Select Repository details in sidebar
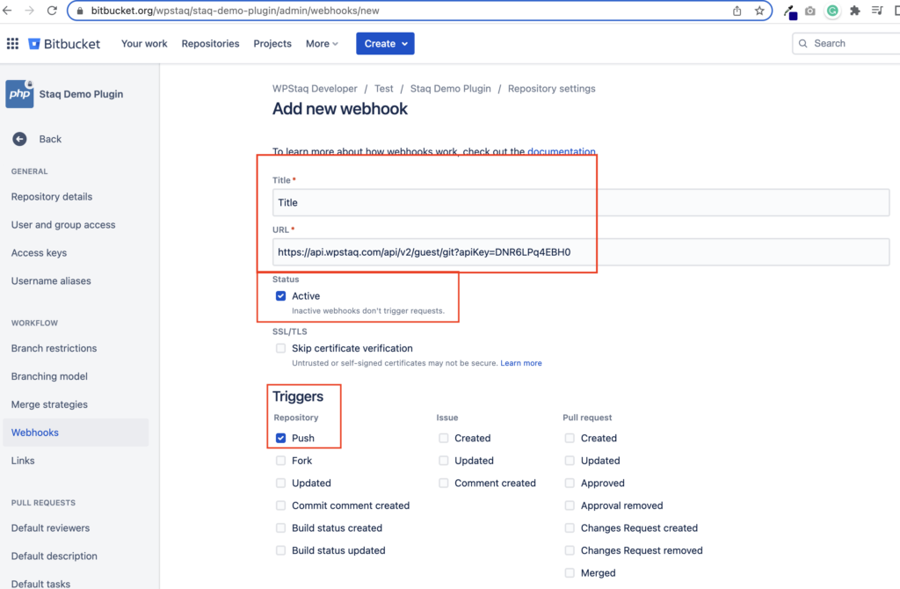Viewport: 900px width, 589px height. click(x=52, y=196)
